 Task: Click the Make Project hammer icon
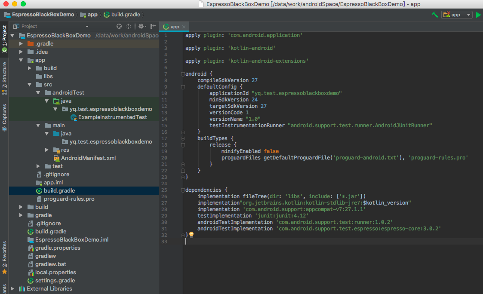click(435, 15)
